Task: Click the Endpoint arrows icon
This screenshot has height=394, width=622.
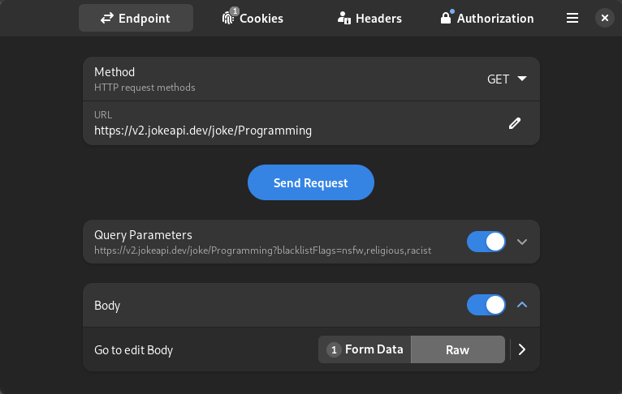Action: 107,18
